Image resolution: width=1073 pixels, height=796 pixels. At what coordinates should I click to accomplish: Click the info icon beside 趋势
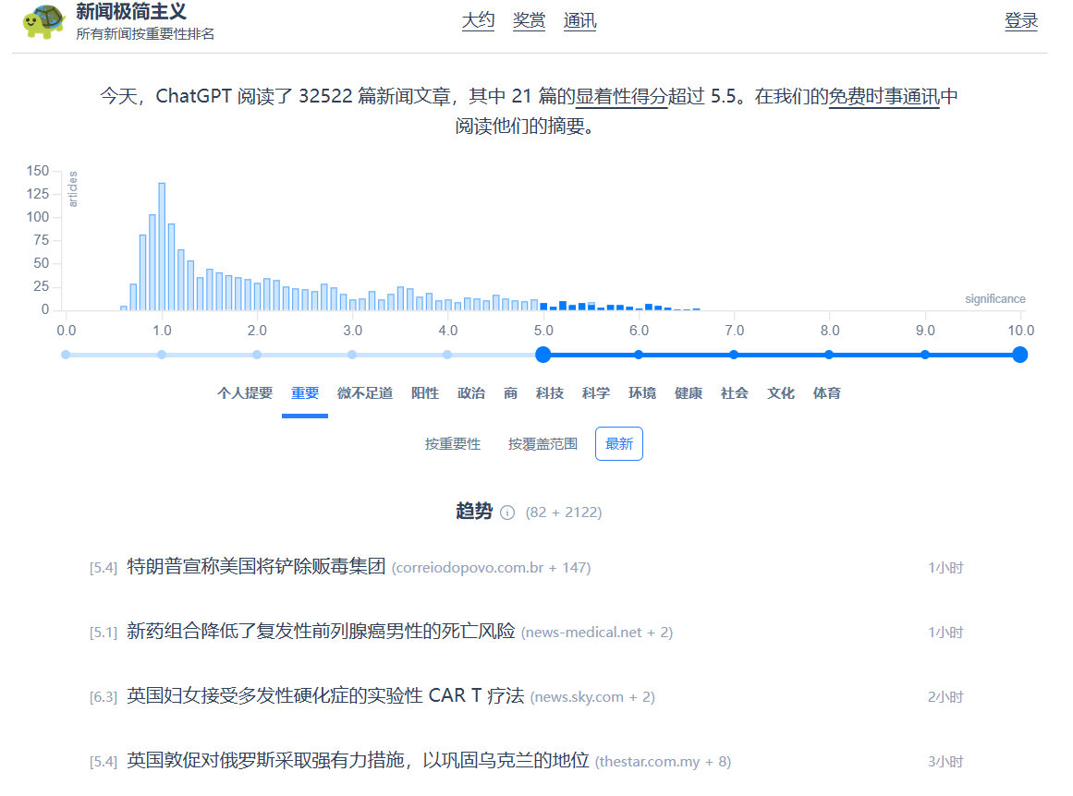(507, 513)
